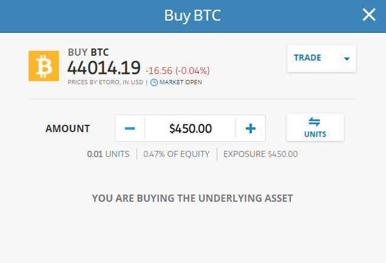Image resolution: width=386 pixels, height=263 pixels.
Task: Click the swap arrows icon above UNITS
Action: [x=314, y=122]
